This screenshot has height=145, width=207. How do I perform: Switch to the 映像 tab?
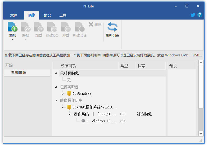pyautogui.click(x=32, y=15)
